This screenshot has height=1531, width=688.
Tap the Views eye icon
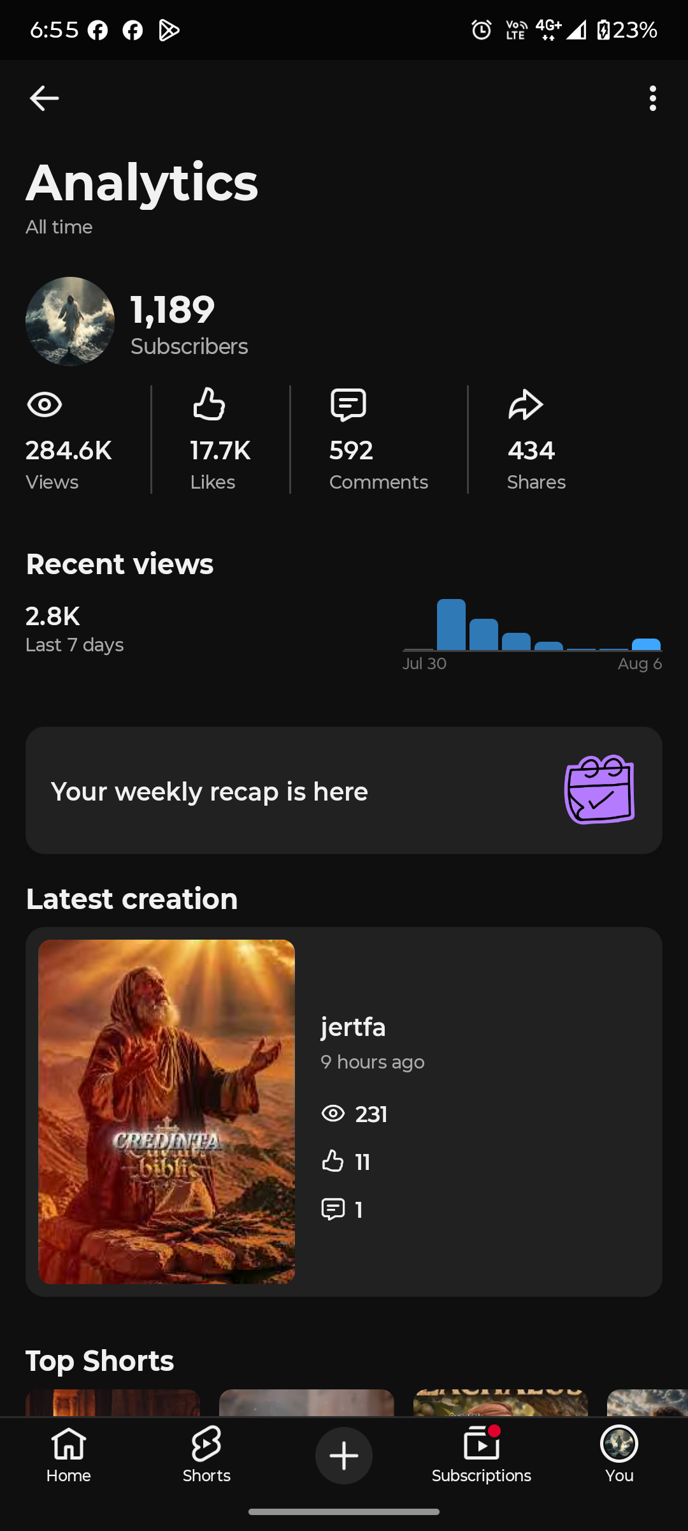click(45, 404)
